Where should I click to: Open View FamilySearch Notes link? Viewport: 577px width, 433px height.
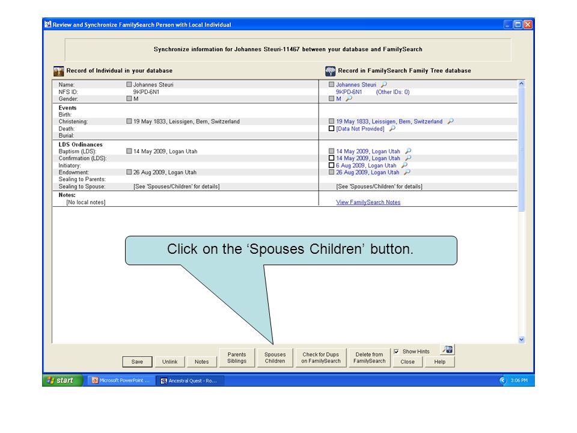tap(368, 202)
